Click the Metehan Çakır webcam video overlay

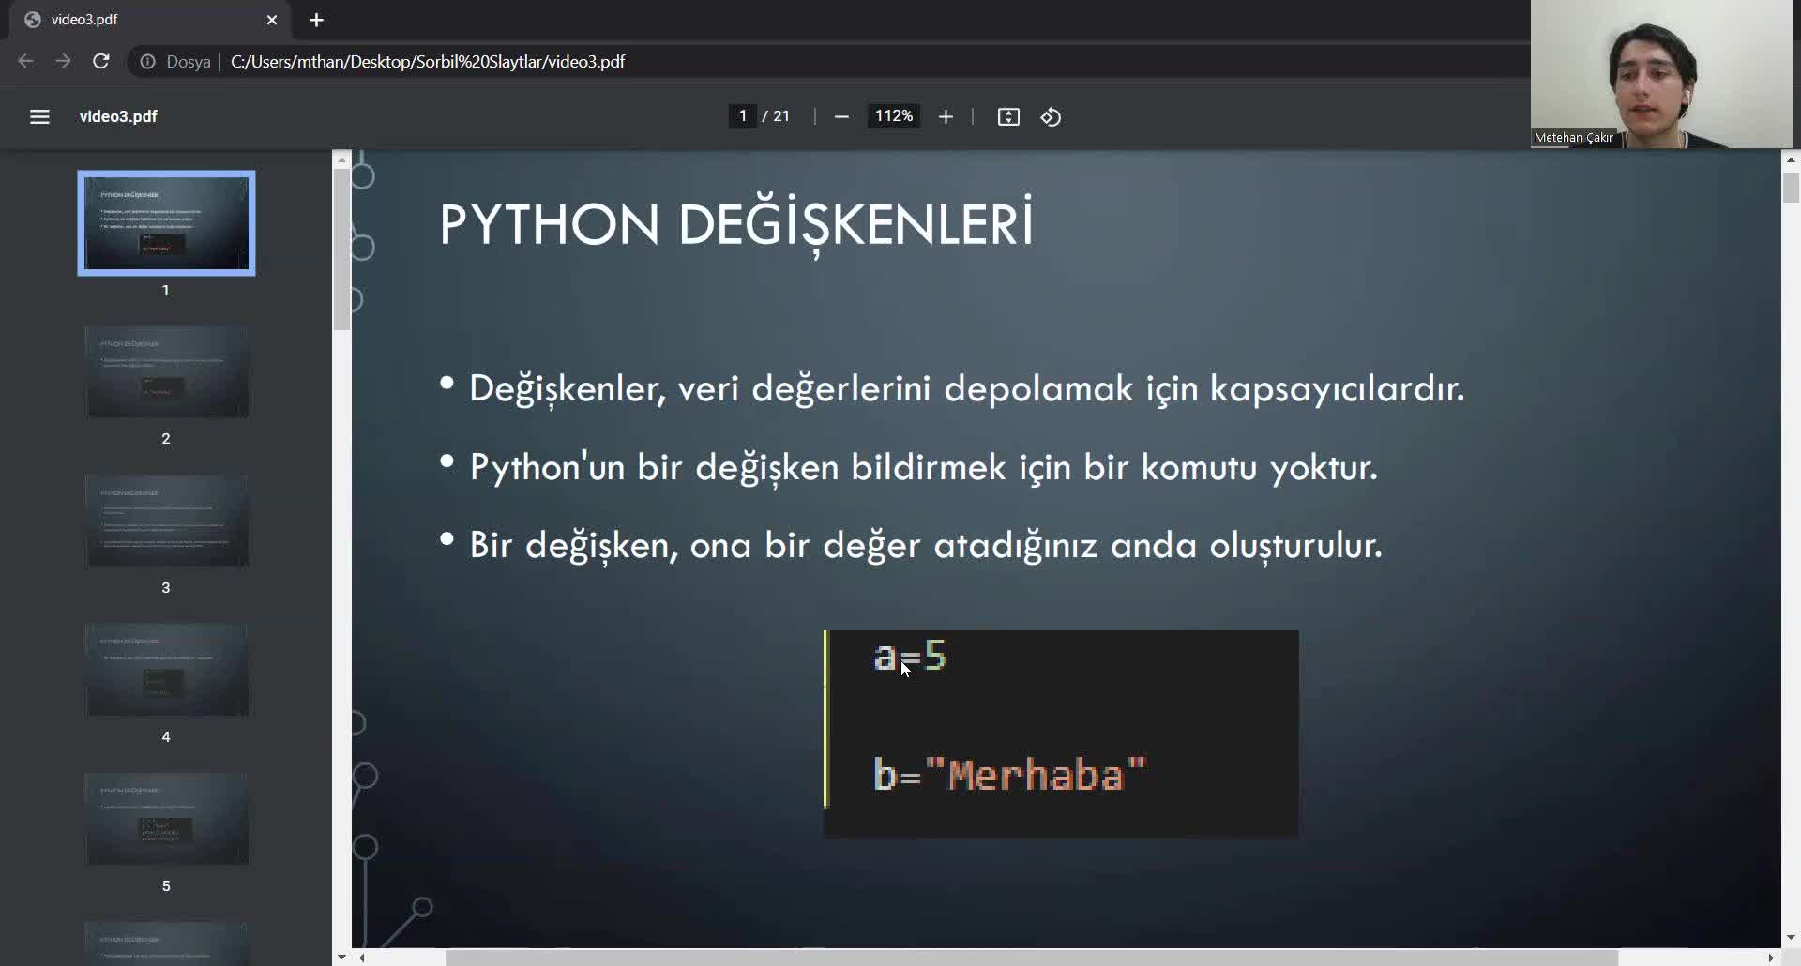(1661, 74)
